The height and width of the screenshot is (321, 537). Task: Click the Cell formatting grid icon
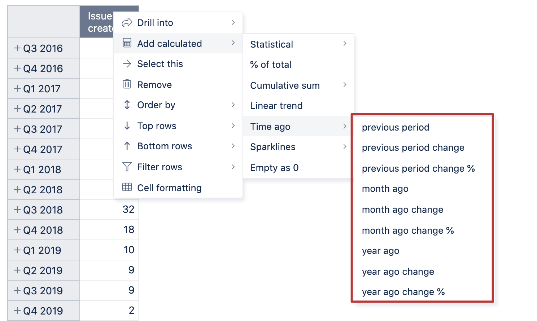[127, 187]
